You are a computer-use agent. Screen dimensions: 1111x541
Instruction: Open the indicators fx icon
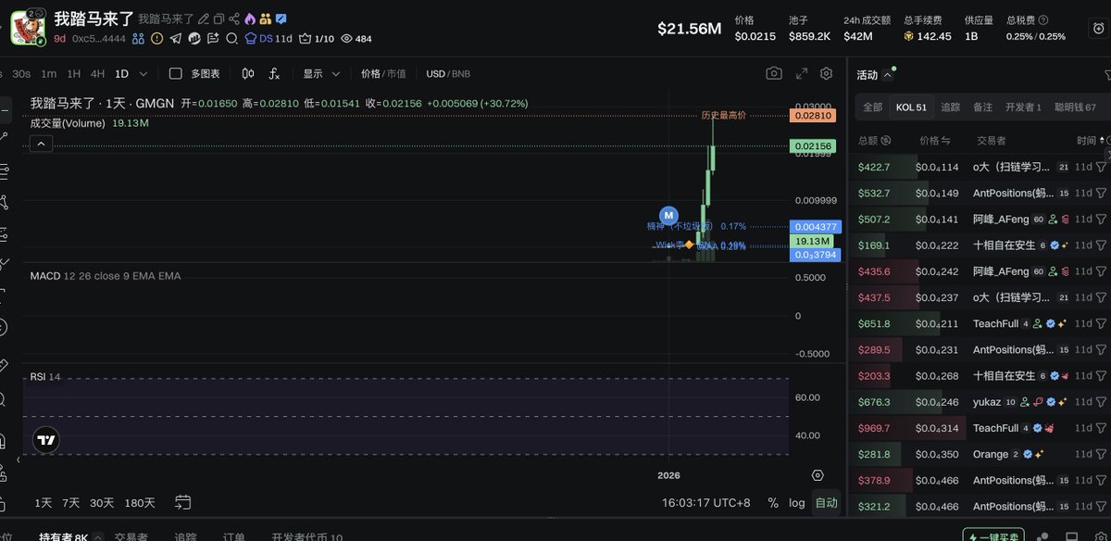point(276,73)
